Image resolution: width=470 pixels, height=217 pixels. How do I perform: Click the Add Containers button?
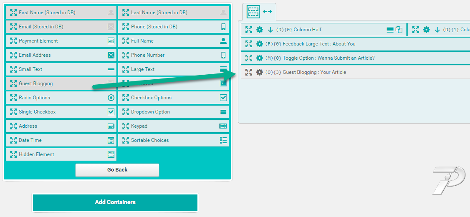tap(115, 202)
